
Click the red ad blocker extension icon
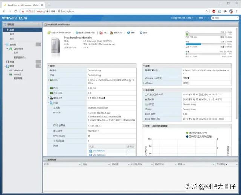214,11
